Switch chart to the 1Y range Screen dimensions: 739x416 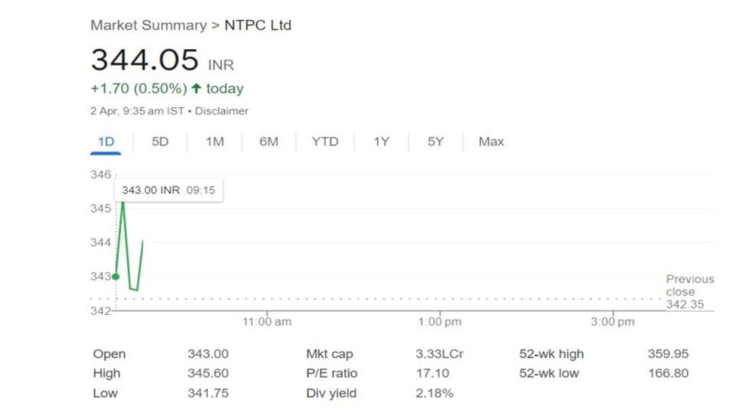point(381,142)
